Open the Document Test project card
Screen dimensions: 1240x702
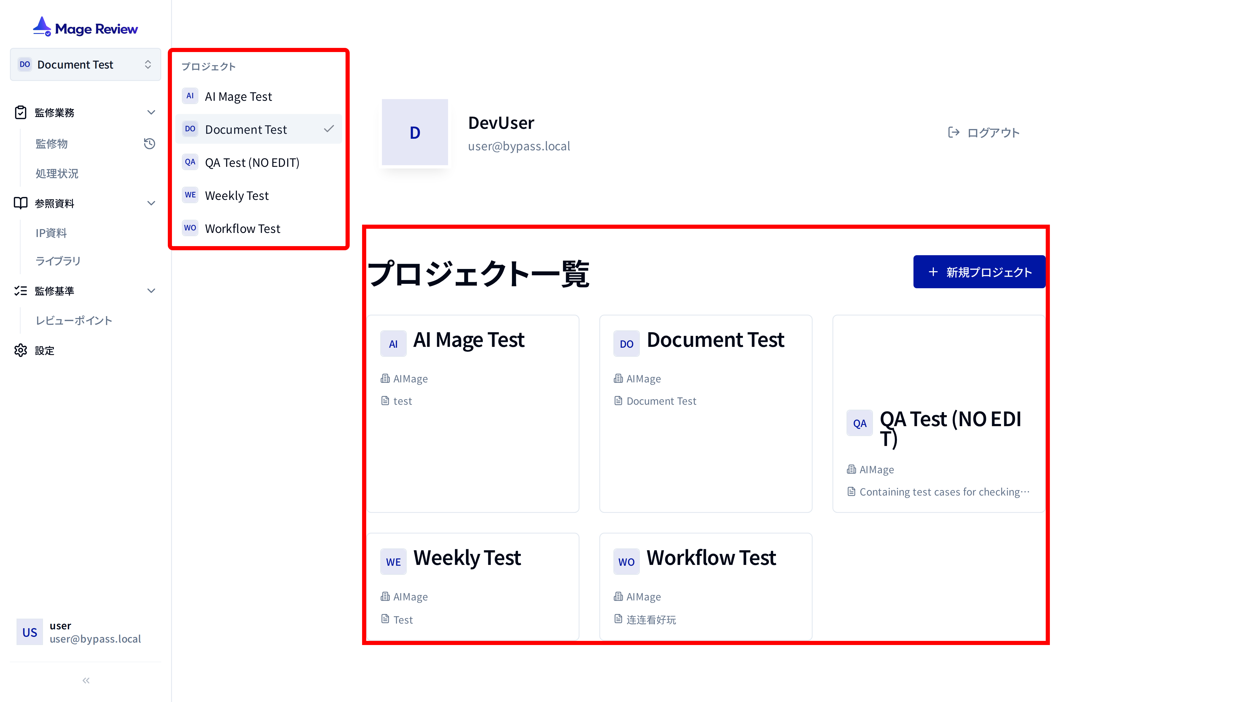pyautogui.click(x=705, y=414)
